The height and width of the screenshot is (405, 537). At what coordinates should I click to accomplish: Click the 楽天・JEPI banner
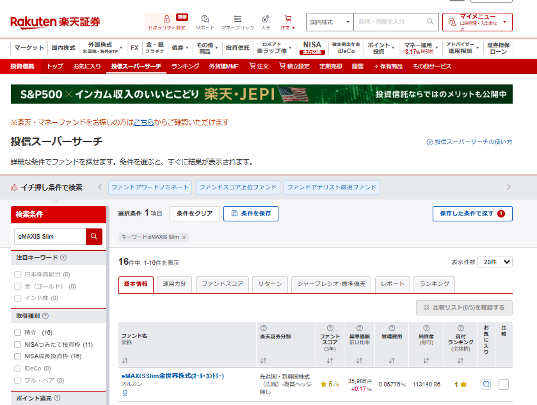coord(262,94)
